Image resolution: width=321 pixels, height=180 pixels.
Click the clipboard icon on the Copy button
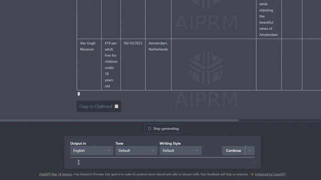(116, 106)
